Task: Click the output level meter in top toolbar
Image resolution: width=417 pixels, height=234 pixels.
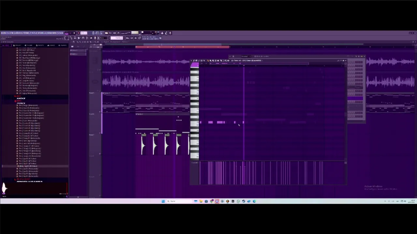Action: pos(135,32)
